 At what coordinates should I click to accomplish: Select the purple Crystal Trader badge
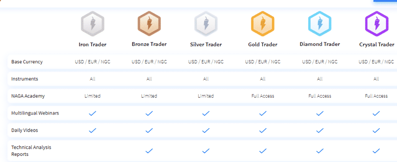377,24
